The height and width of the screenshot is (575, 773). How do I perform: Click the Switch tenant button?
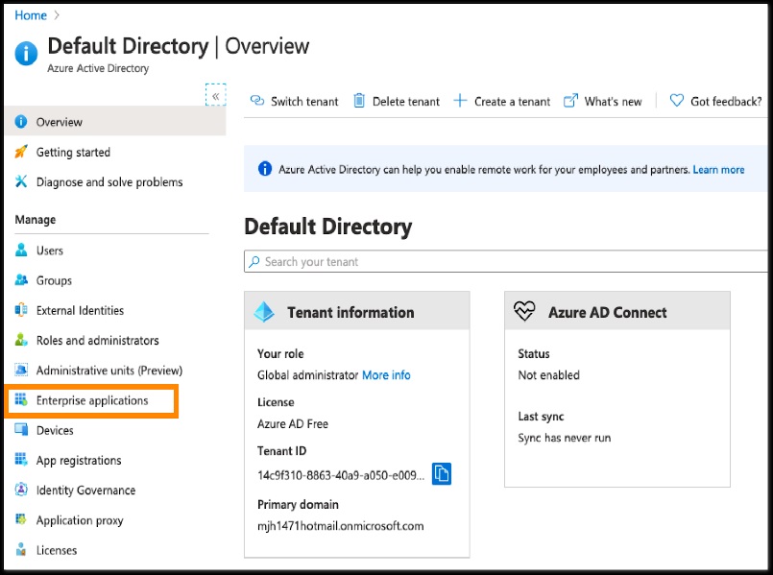coord(294,101)
